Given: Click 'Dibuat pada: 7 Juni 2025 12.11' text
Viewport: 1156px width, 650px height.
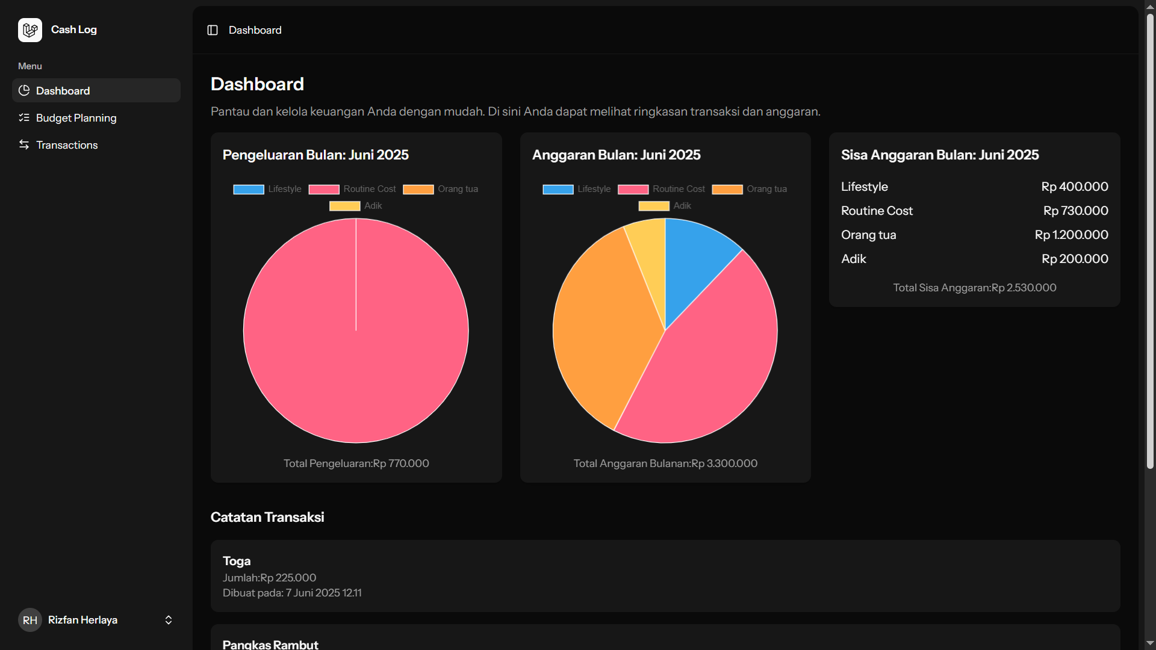Looking at the screenshot, I should click(292, 593).
